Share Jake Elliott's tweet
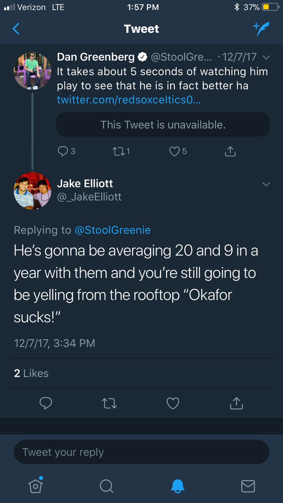Screen dimensions: 283x503 click(236, 403)
